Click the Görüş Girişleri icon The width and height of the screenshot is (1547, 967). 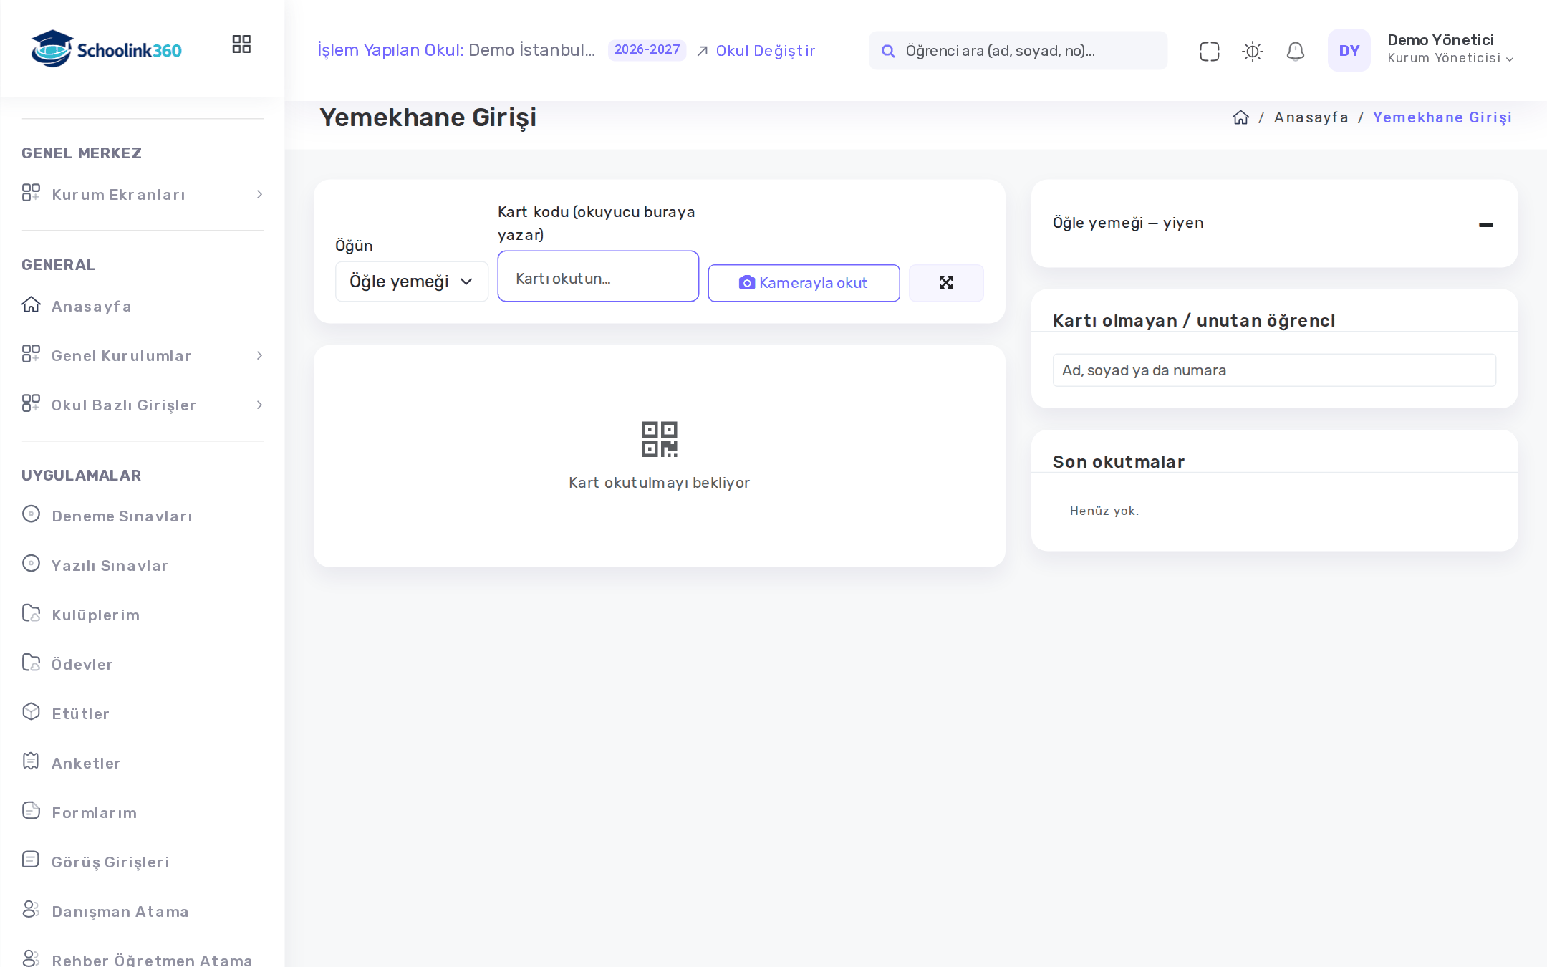click(31, 860)
